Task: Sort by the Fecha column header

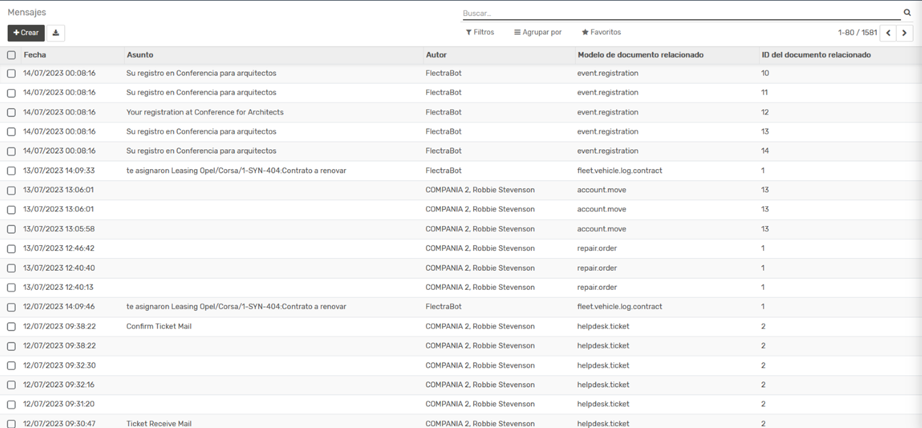Action: click(x=35, y=55)
